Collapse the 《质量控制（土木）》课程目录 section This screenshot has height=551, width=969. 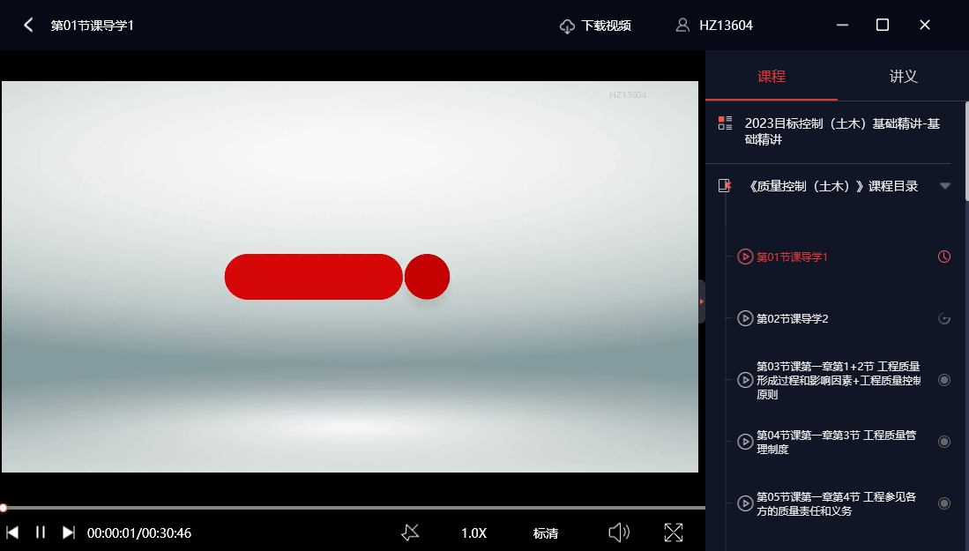click(945, 186)
